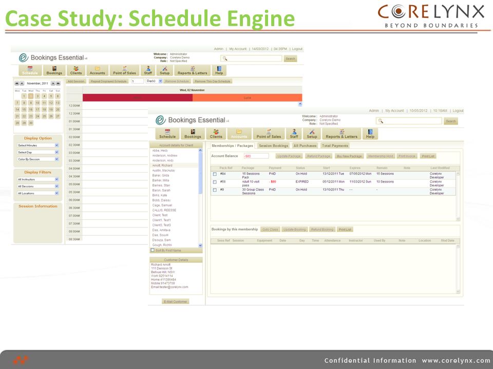493x369 pixels.
Task: Switch to Memberships / Packages tab
Action: [x=232, y=146]
